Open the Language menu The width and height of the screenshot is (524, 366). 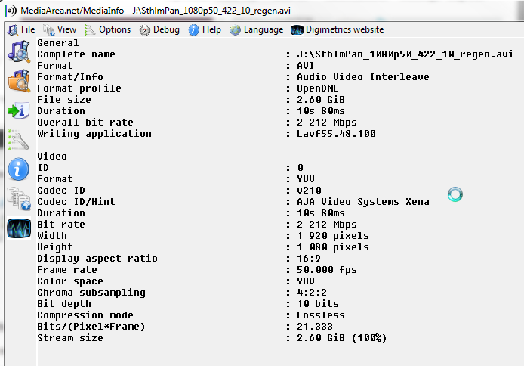(257, 29)
